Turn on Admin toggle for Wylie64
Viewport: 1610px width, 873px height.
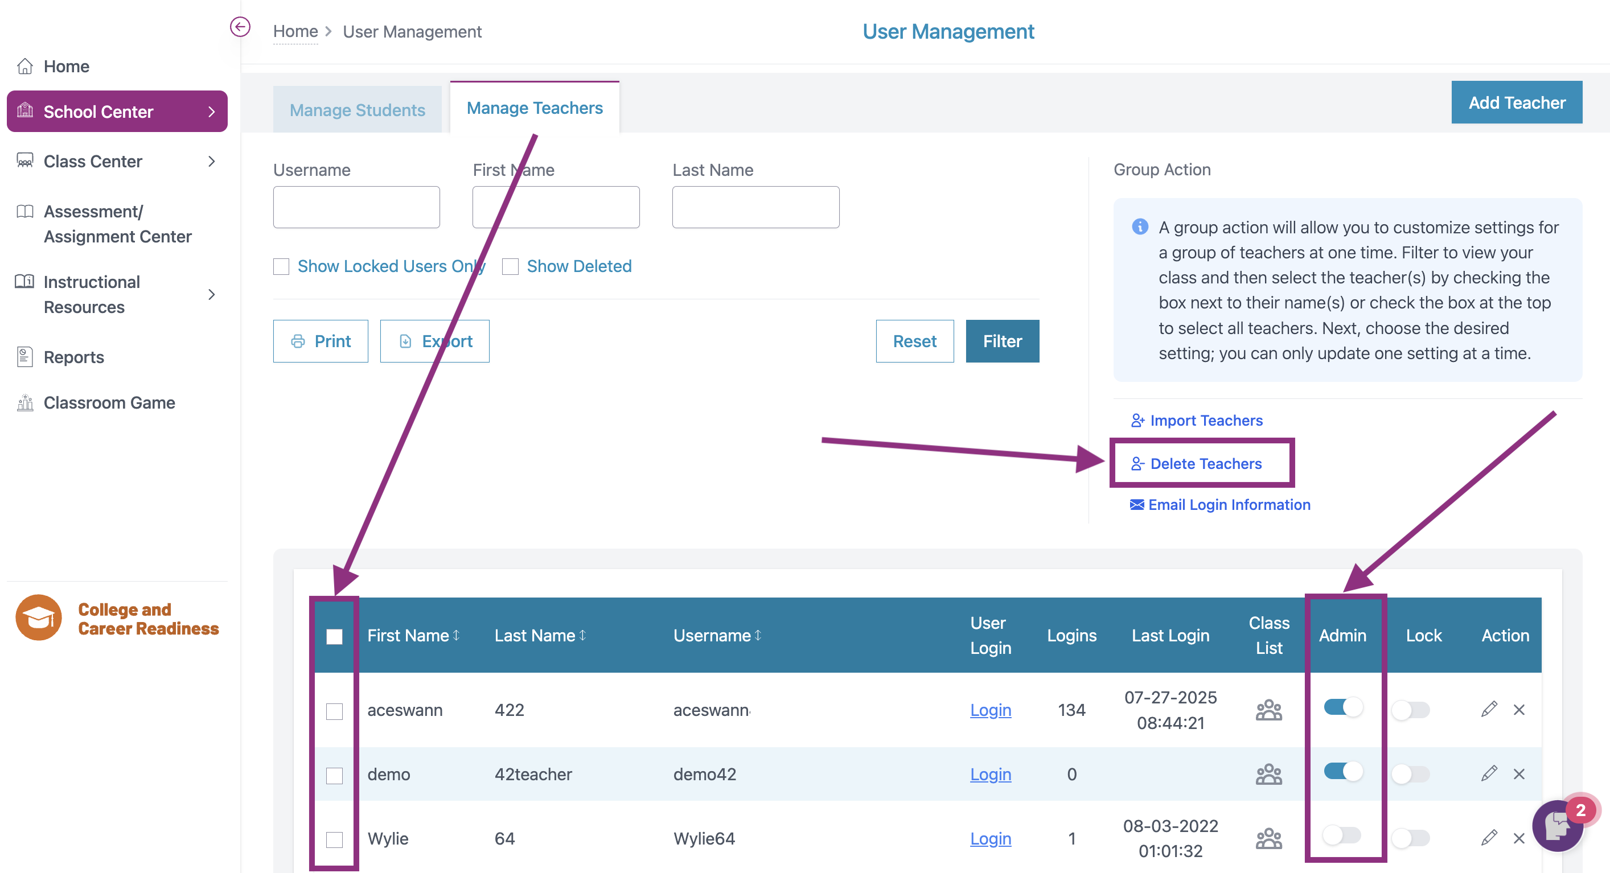tap(1342, 835)
